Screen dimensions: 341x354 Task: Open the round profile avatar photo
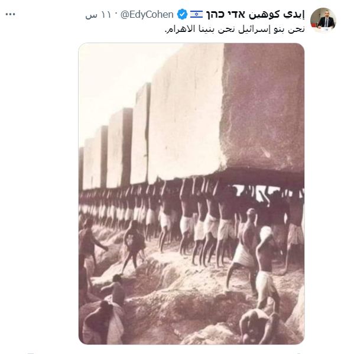click(323, 20)
